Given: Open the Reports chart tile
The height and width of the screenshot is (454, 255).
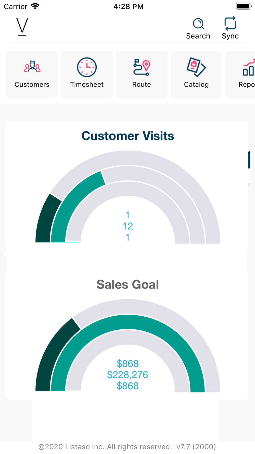Looking at the screenshot, I should (x=240, y=75).
